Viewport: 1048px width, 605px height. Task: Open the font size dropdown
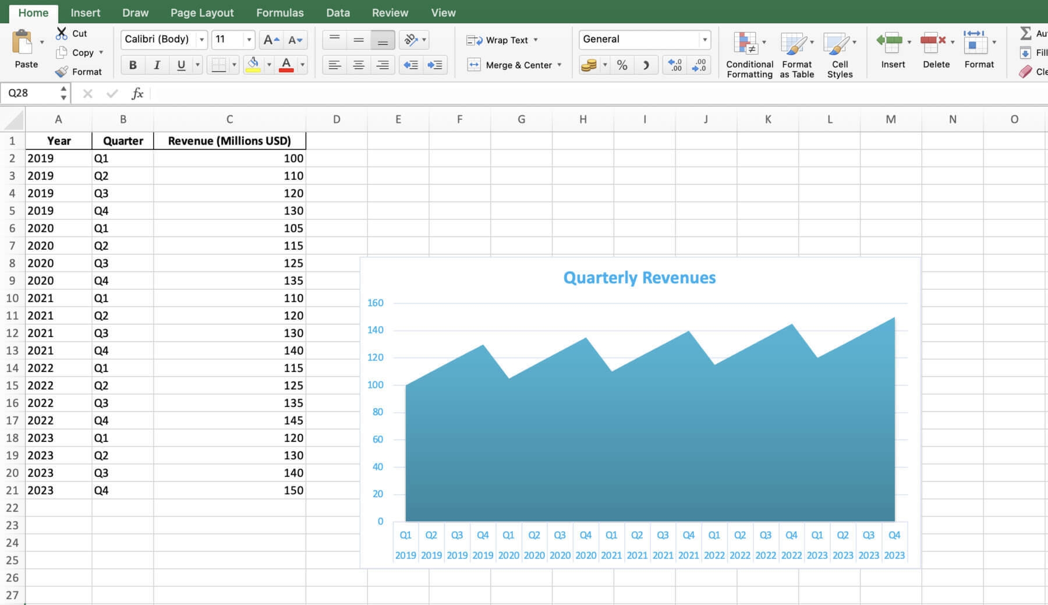(x=249, y=40)
